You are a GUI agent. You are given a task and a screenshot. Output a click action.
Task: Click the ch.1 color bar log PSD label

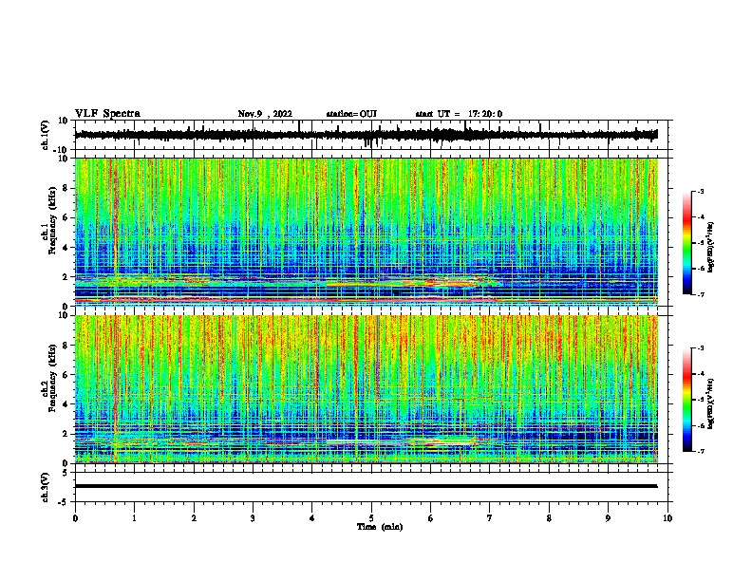[x=711, y=247]
